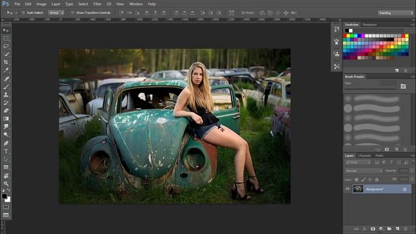Open the Fill slider dropdown arrow
Image resolution: width=416 pixels, height=234 pixels.
(411, 179)
